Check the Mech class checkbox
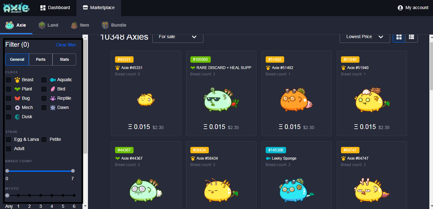 click(8, 108)
